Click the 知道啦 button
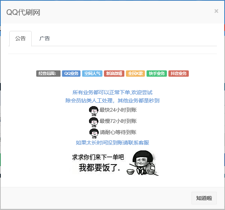Image resolution: width=225 pixels, height=210 pixels. pos(204,198)
